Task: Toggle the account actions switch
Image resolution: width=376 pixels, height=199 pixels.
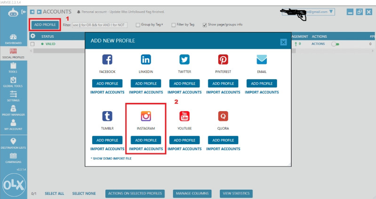Action: point(335,44)
